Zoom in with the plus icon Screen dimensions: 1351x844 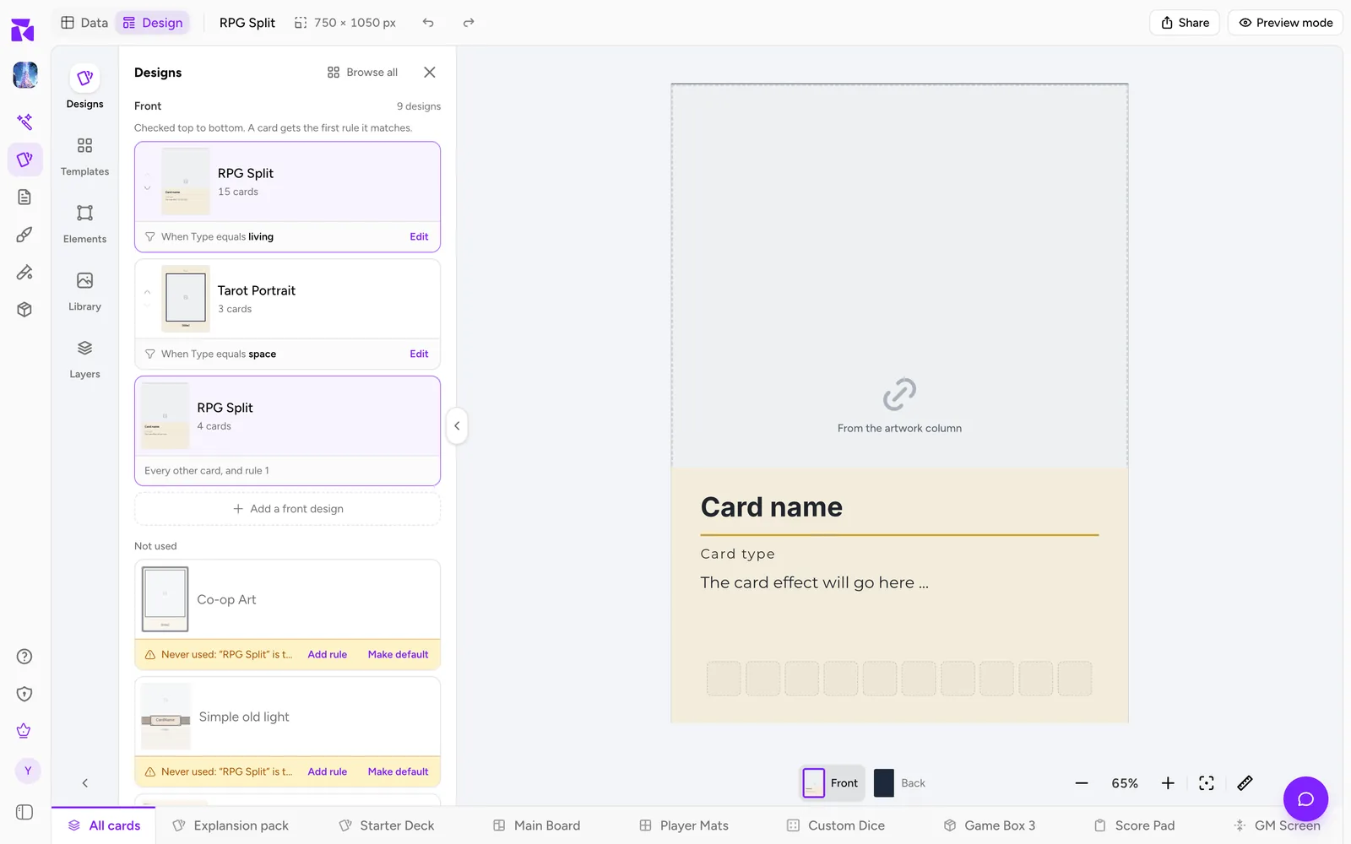tap(1168, 783)
